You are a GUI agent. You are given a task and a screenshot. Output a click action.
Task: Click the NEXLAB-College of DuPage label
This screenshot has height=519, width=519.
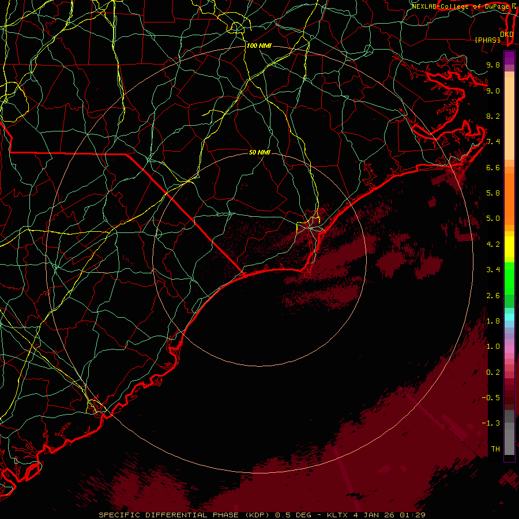460,6
